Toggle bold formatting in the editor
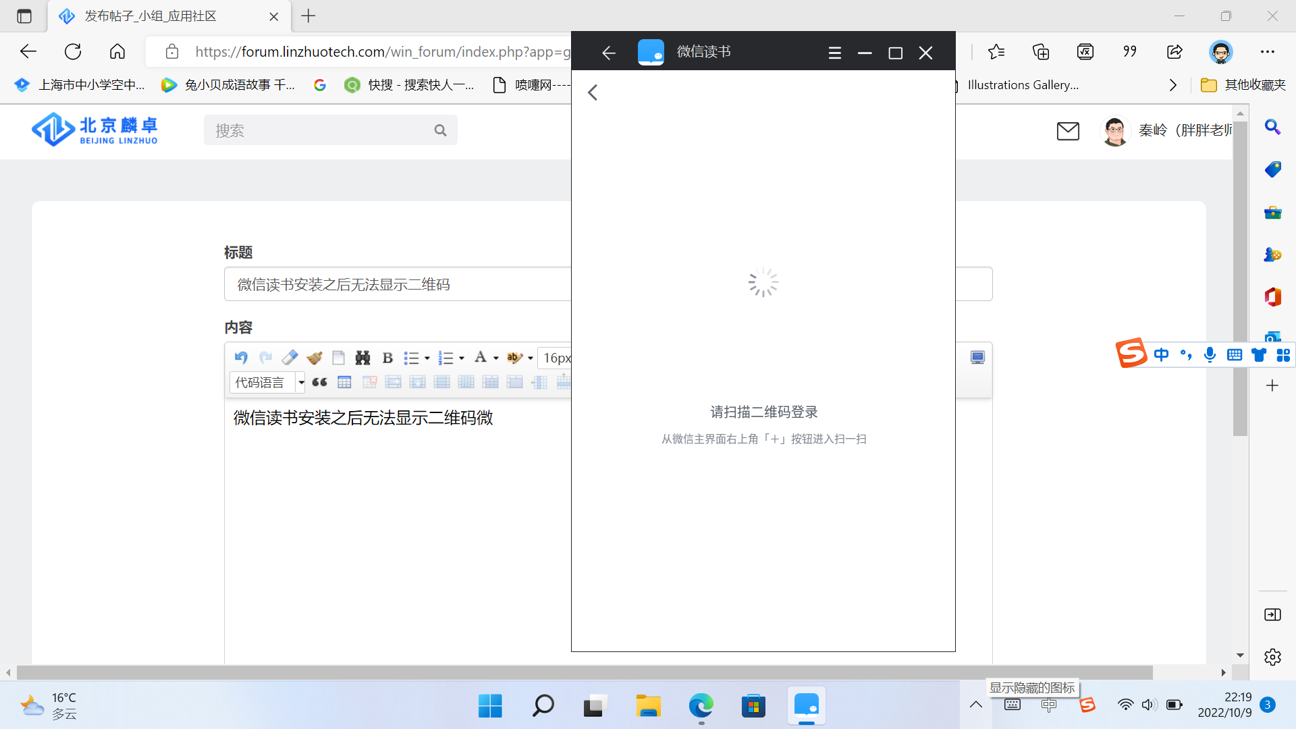 coord(387,358)
